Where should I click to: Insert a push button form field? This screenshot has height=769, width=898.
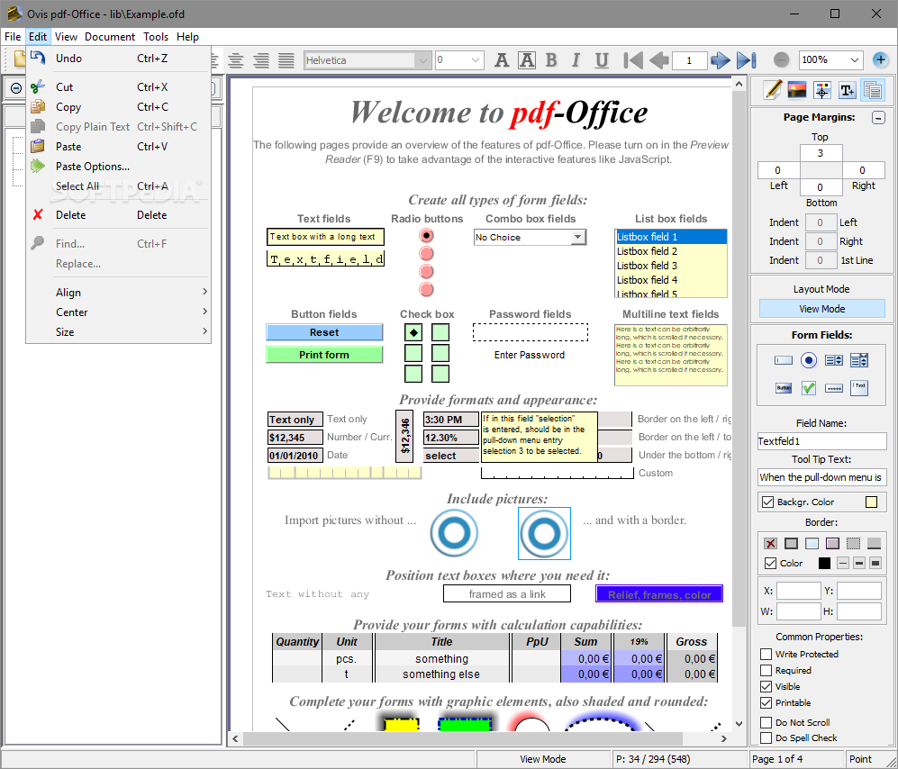pyautogui.click(x=783, y=387)
